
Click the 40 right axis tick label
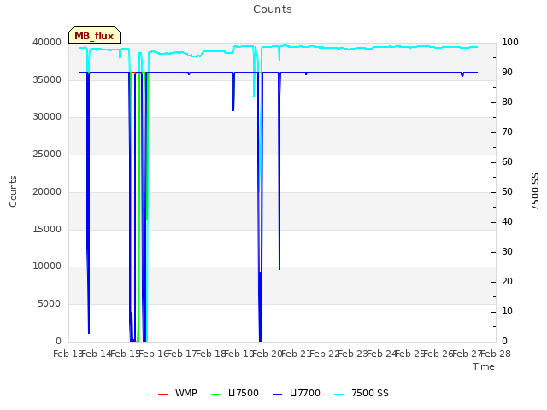[x=507, y=222]
